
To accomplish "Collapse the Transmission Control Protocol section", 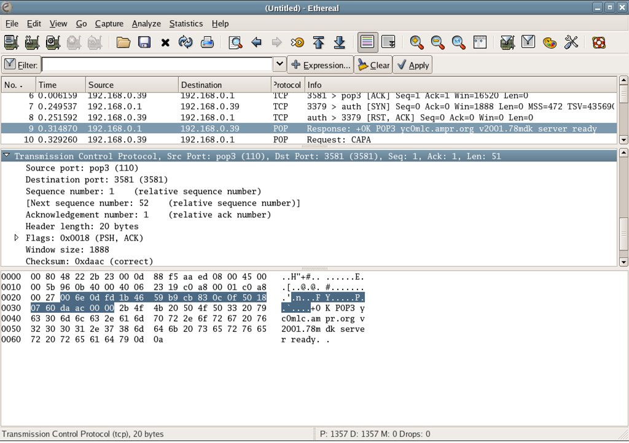I will (x=7, y=156).
